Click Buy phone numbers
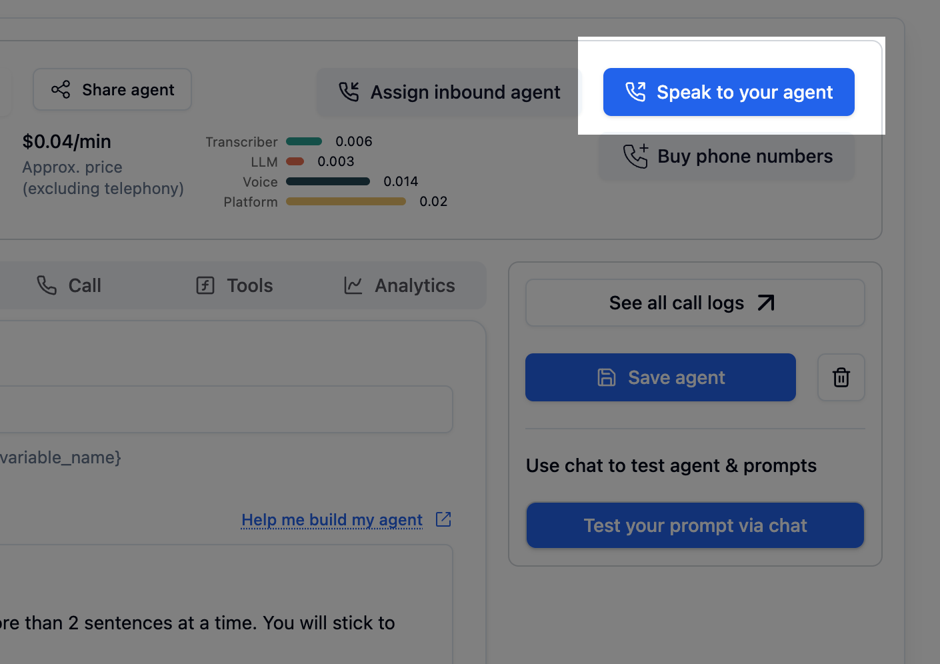The width and height of the screenshot is (940, 664). [x=727, y=156]
